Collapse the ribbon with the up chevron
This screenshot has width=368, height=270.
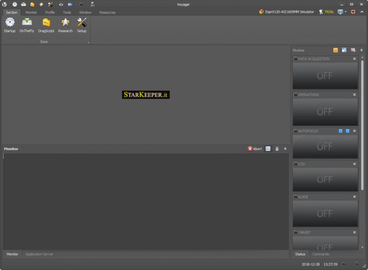coord(362,11)
